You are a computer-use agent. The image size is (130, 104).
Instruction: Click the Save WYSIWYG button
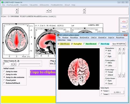119,44
